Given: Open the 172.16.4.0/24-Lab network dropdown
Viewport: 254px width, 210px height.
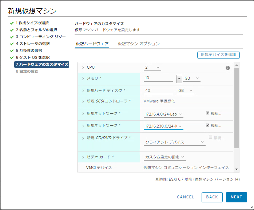Looking at the screenshot, I should (163, 114).
